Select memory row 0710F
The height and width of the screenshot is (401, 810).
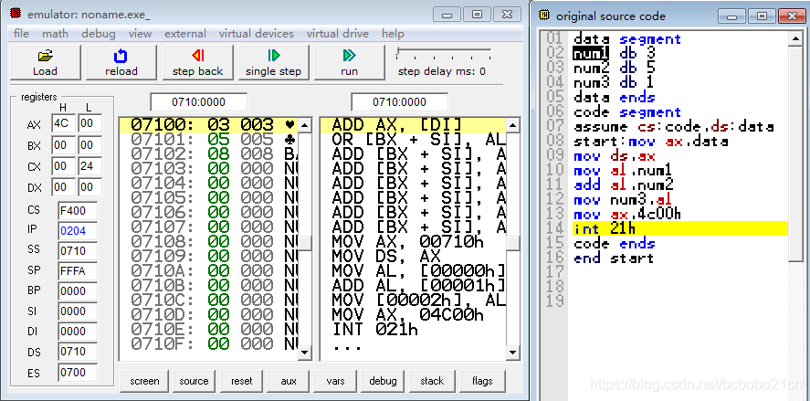(x=209, y=343)
